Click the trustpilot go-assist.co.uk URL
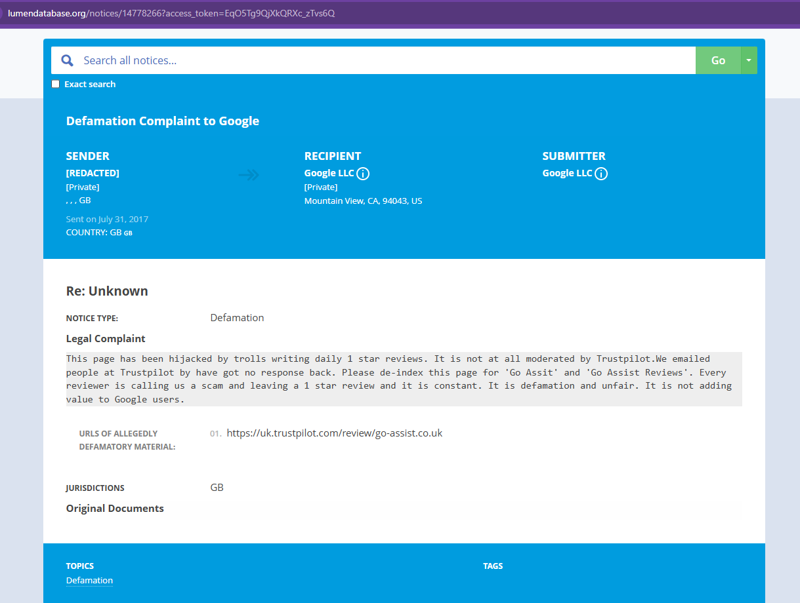 pyautogui.click(x=335, y=433)
